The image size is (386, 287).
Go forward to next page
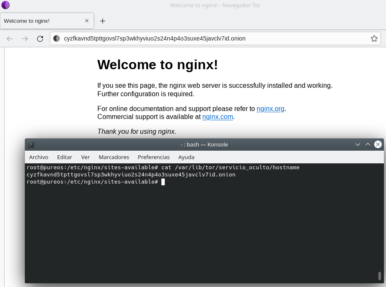tap(25, 38)
